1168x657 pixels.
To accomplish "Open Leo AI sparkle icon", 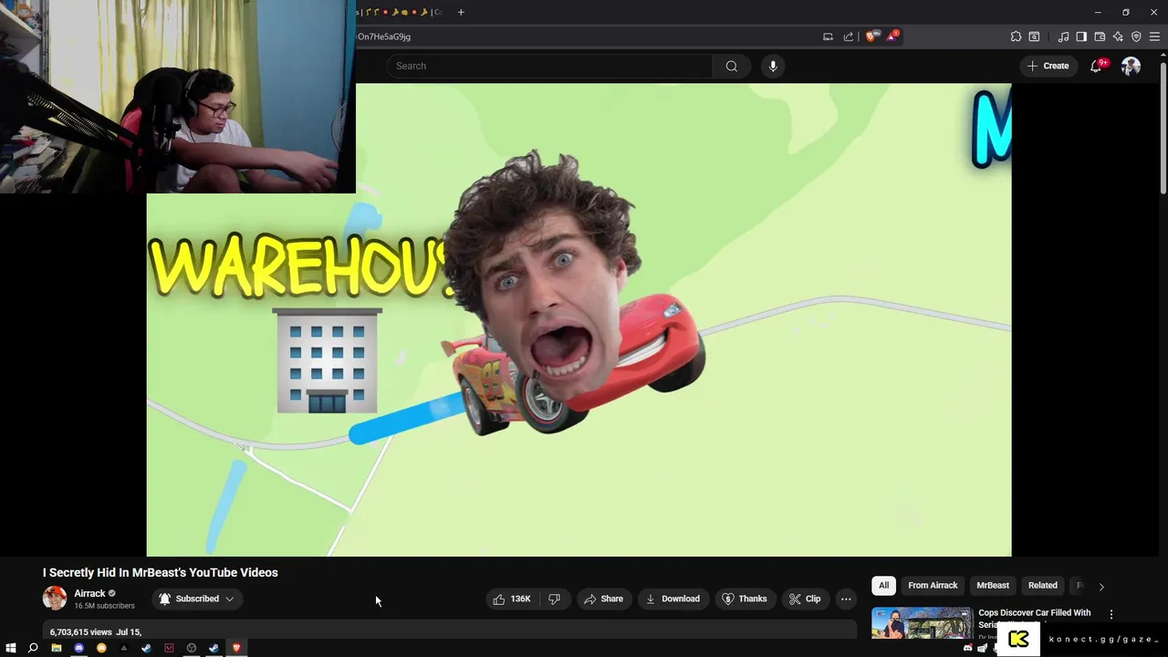I will click(1118, 36).
